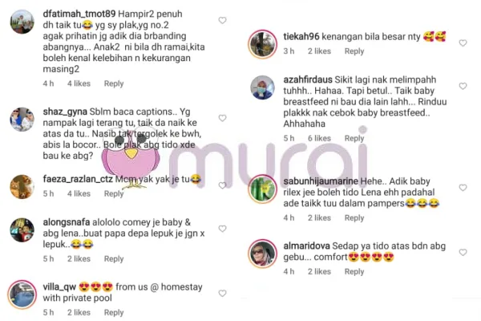The image size is (481, 321).
Task: Reply to azahfirdaus's comment
Action: [x=354, y=138]
